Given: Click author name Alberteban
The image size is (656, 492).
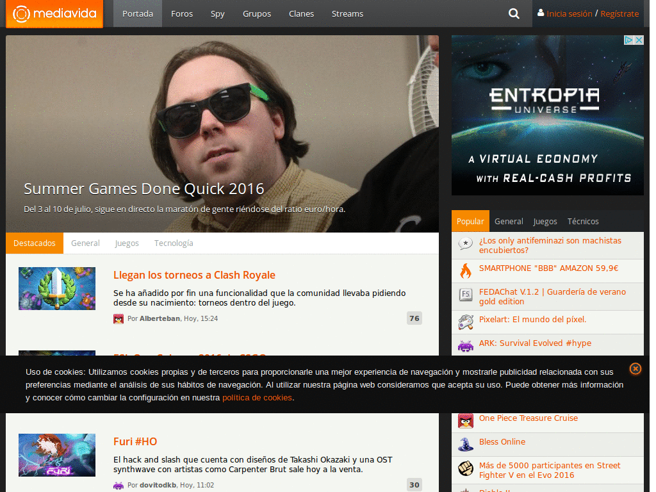Looking at the screenshot, I should (x=160, y=318).
